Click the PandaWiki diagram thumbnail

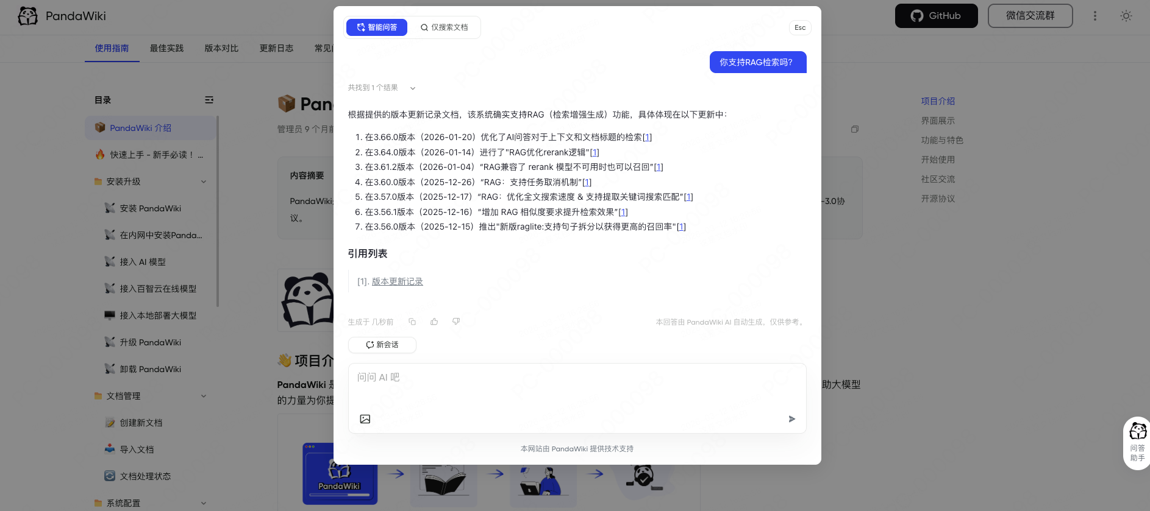(340, 474)
